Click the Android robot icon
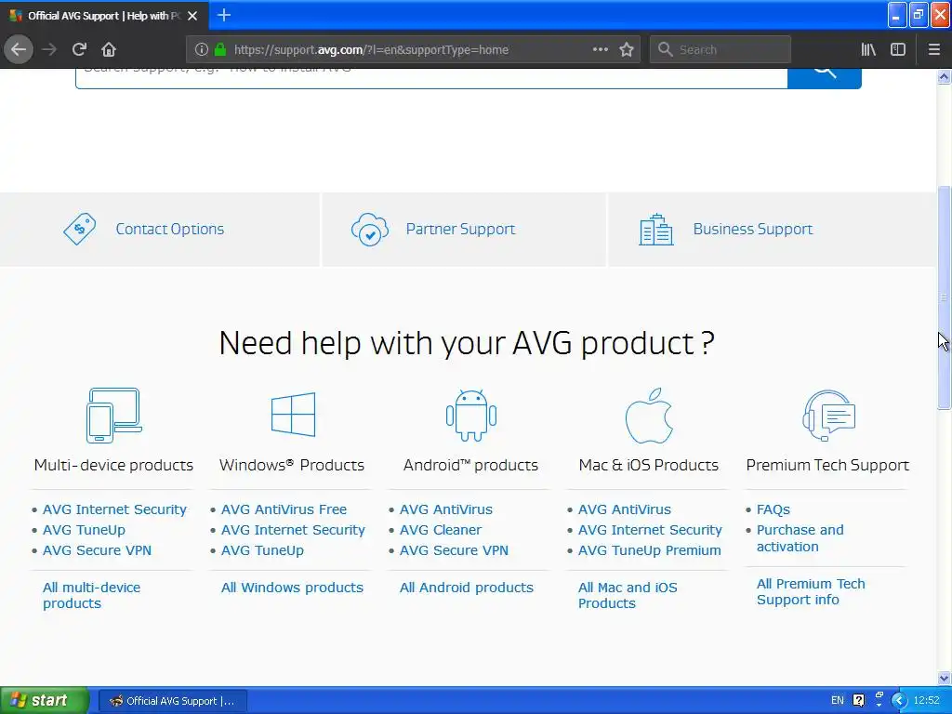Image resolution: width=952 pixels, height=714 pixels. (471, 416)
